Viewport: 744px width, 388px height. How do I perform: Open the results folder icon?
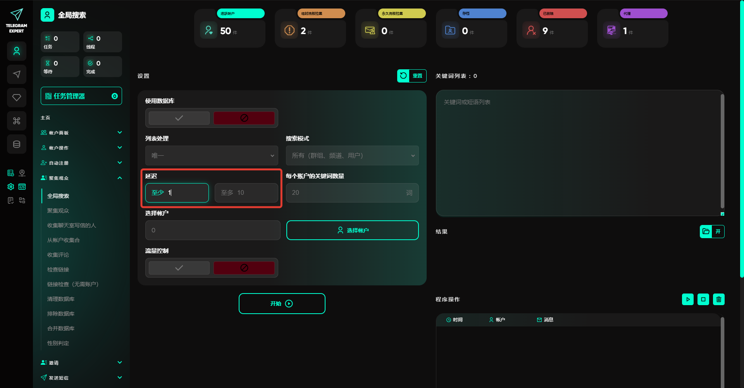point(706,232)
